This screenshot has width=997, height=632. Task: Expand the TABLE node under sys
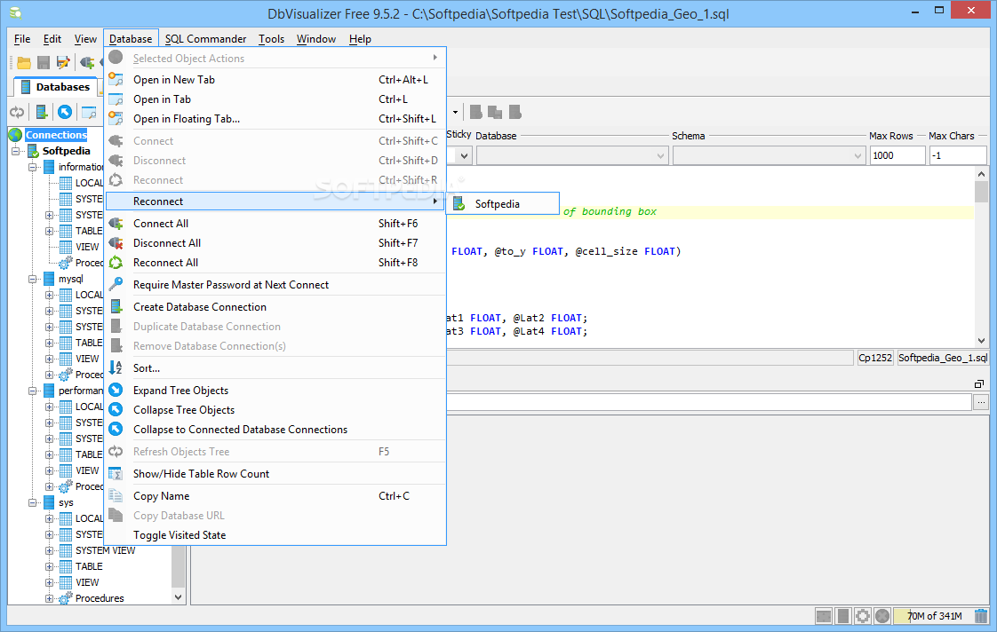coord(49,566)
